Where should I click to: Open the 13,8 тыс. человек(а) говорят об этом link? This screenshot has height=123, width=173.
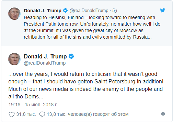click(x=88, y=114)
